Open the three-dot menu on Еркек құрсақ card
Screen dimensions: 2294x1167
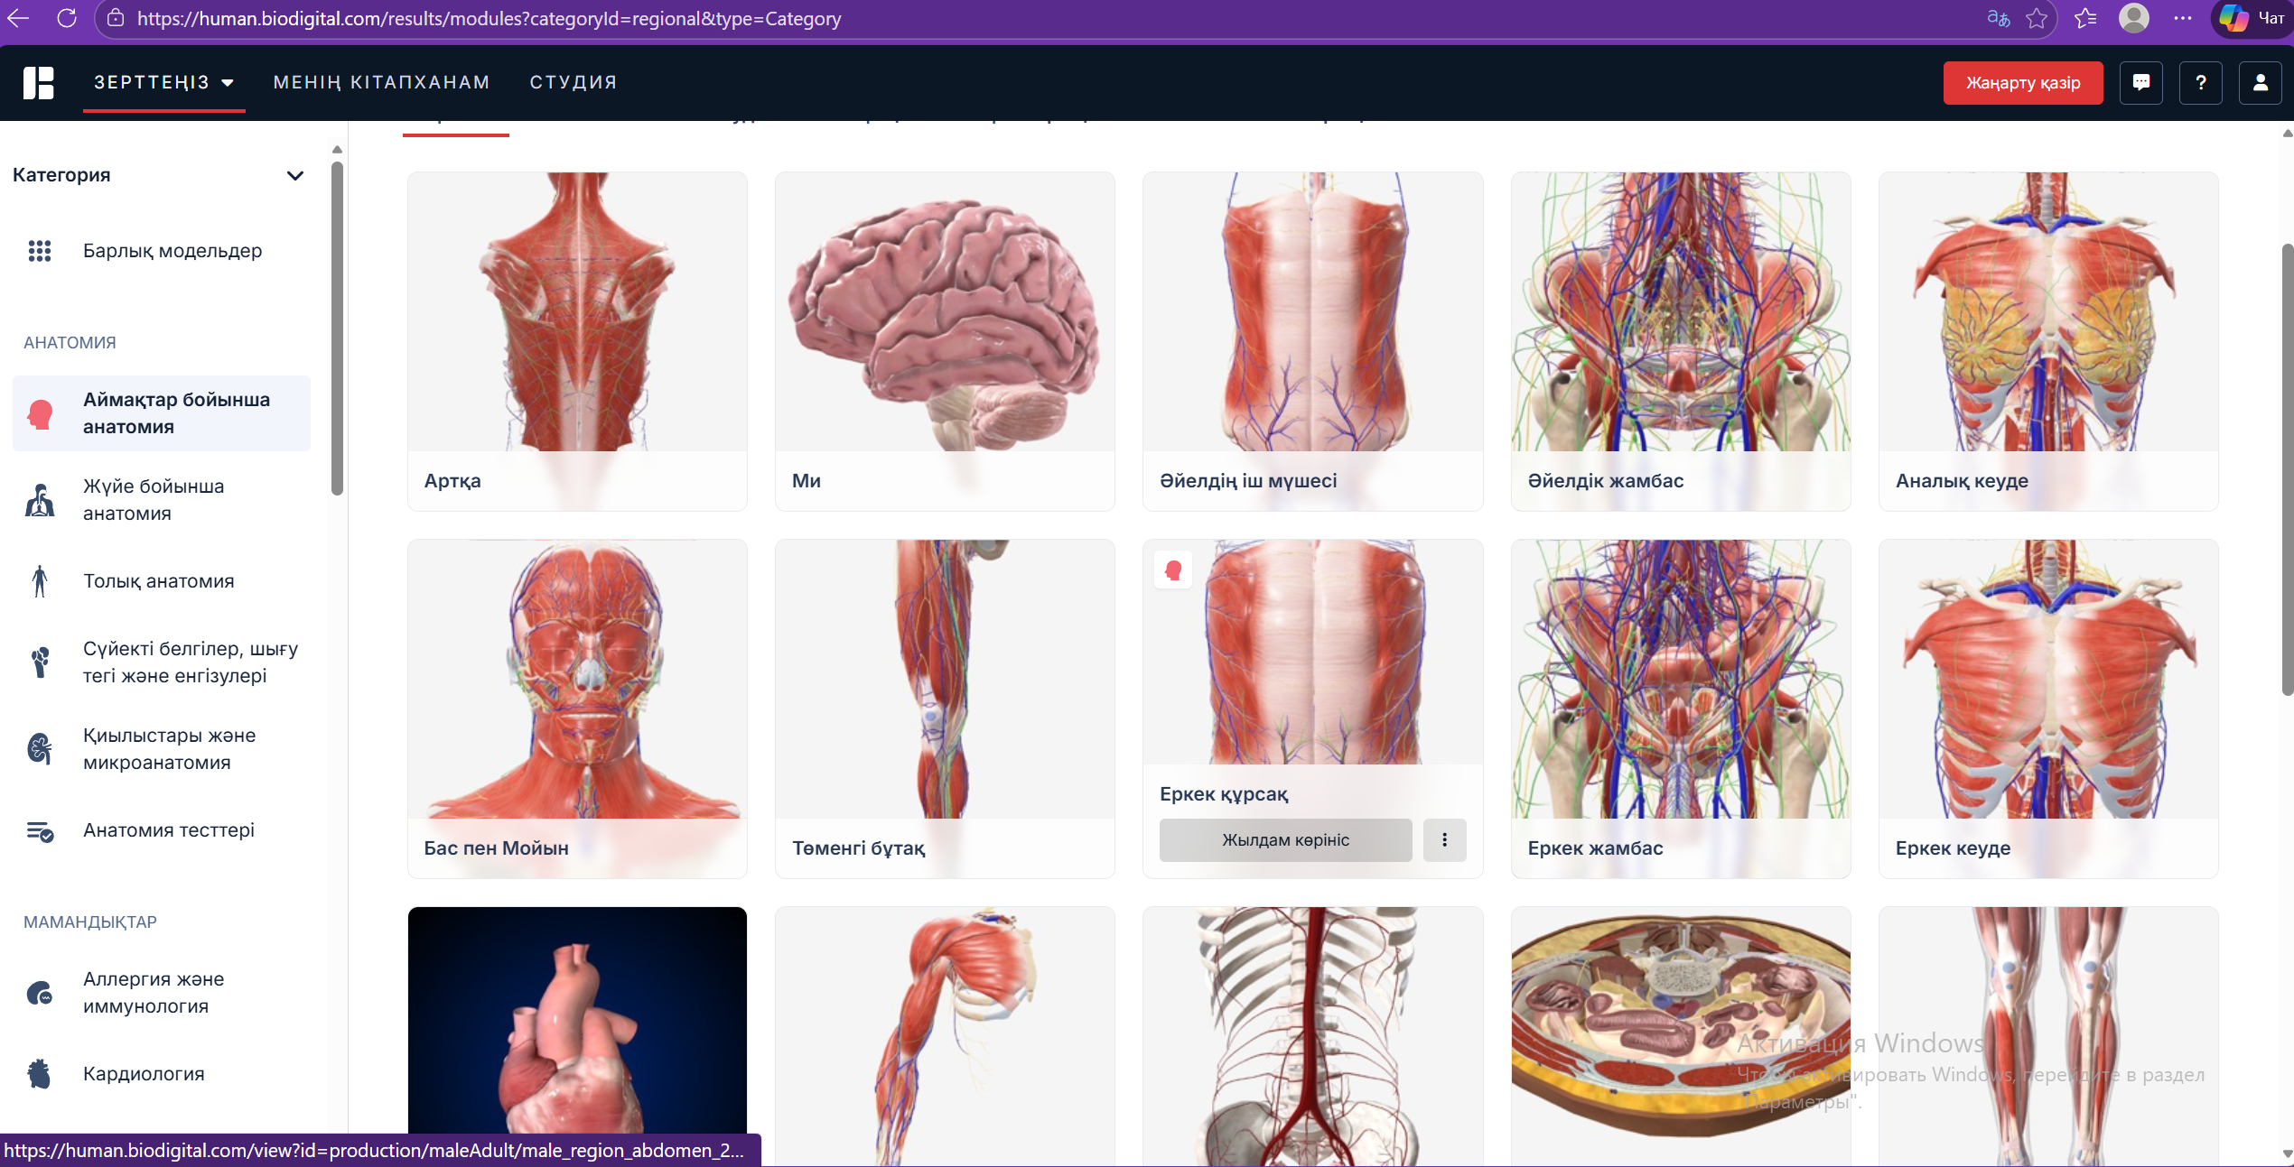[x=1444, y=840]
